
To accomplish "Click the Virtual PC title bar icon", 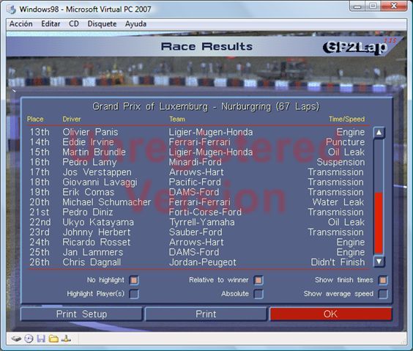I will click(11, 9).
